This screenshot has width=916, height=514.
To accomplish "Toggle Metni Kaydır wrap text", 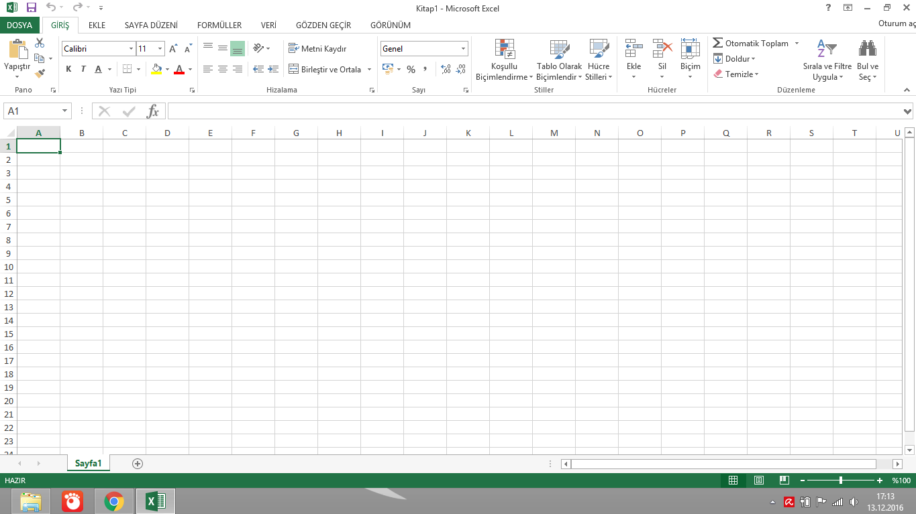I will [x=317, y=49].
